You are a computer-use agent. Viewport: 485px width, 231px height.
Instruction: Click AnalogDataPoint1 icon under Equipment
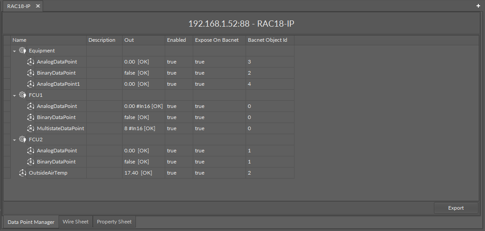click(31, 84)
